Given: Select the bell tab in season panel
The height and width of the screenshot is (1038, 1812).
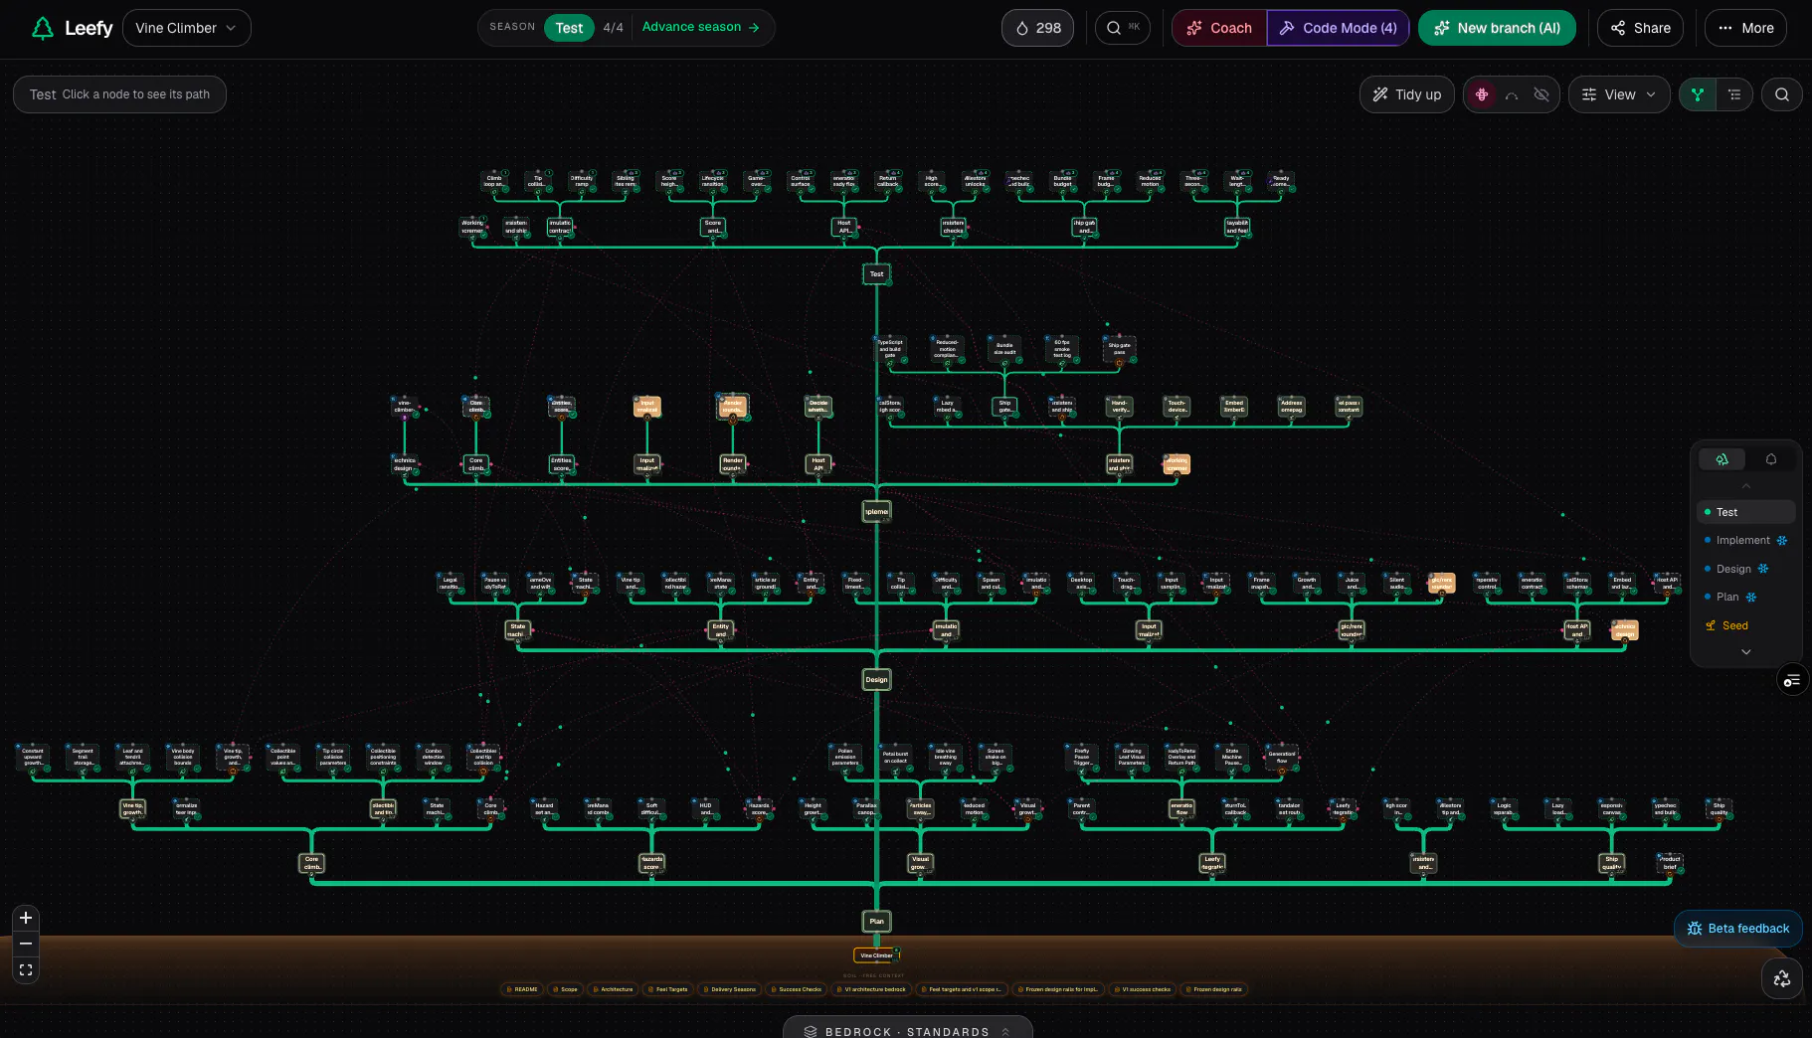Looking at the screenshot, I should 1771,458.
